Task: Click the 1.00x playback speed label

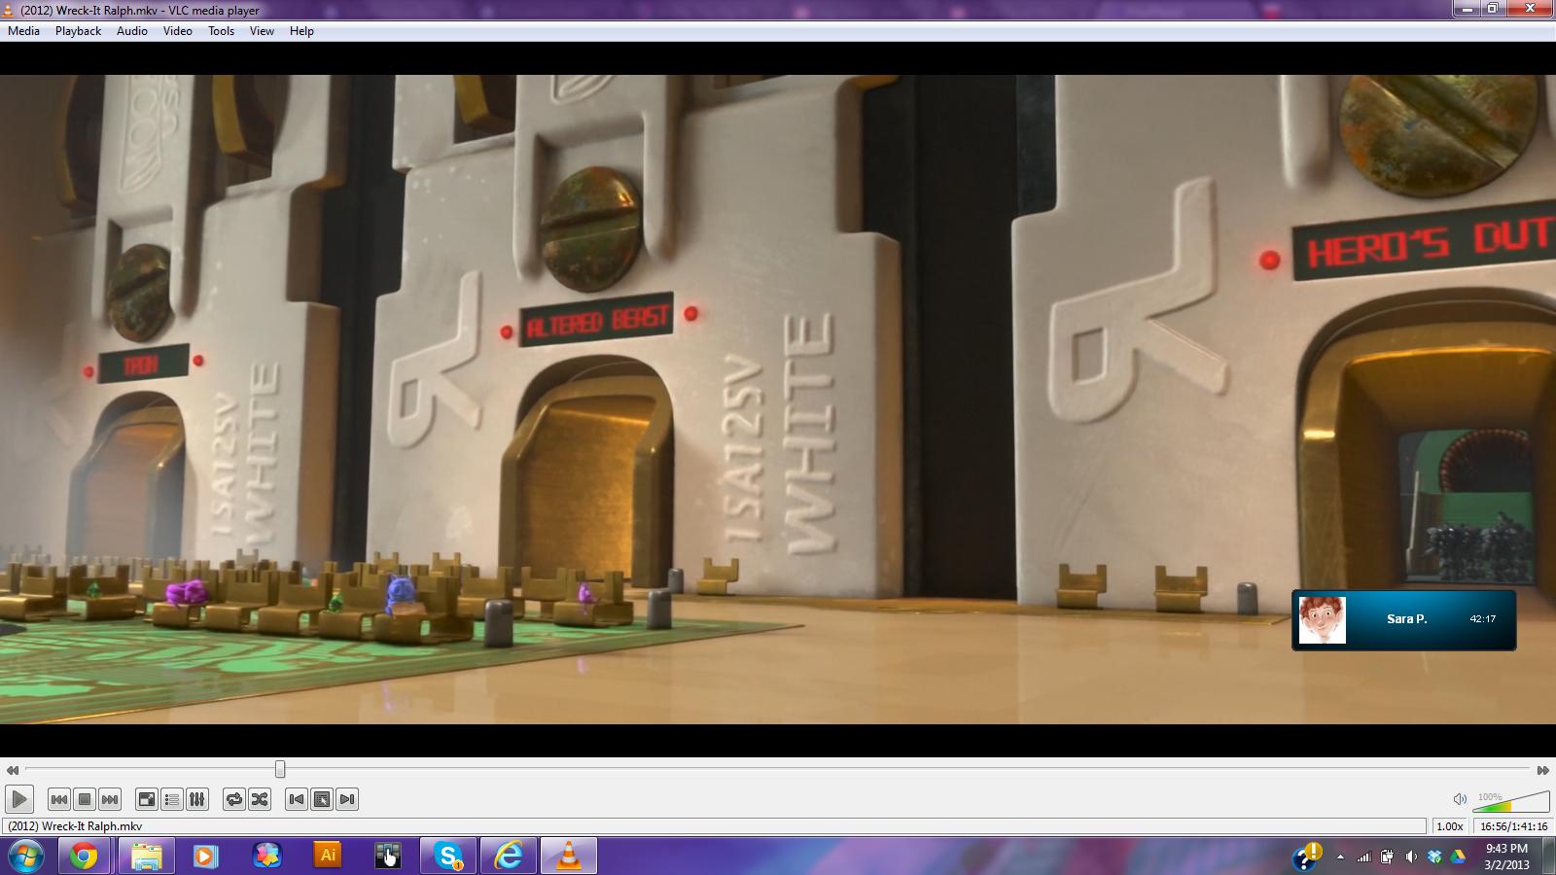Action: (1449, 826)
